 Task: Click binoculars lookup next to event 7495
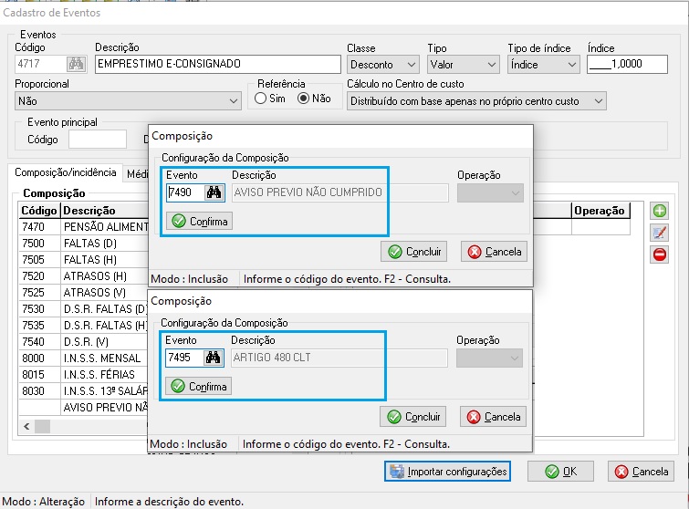point(214,358)
